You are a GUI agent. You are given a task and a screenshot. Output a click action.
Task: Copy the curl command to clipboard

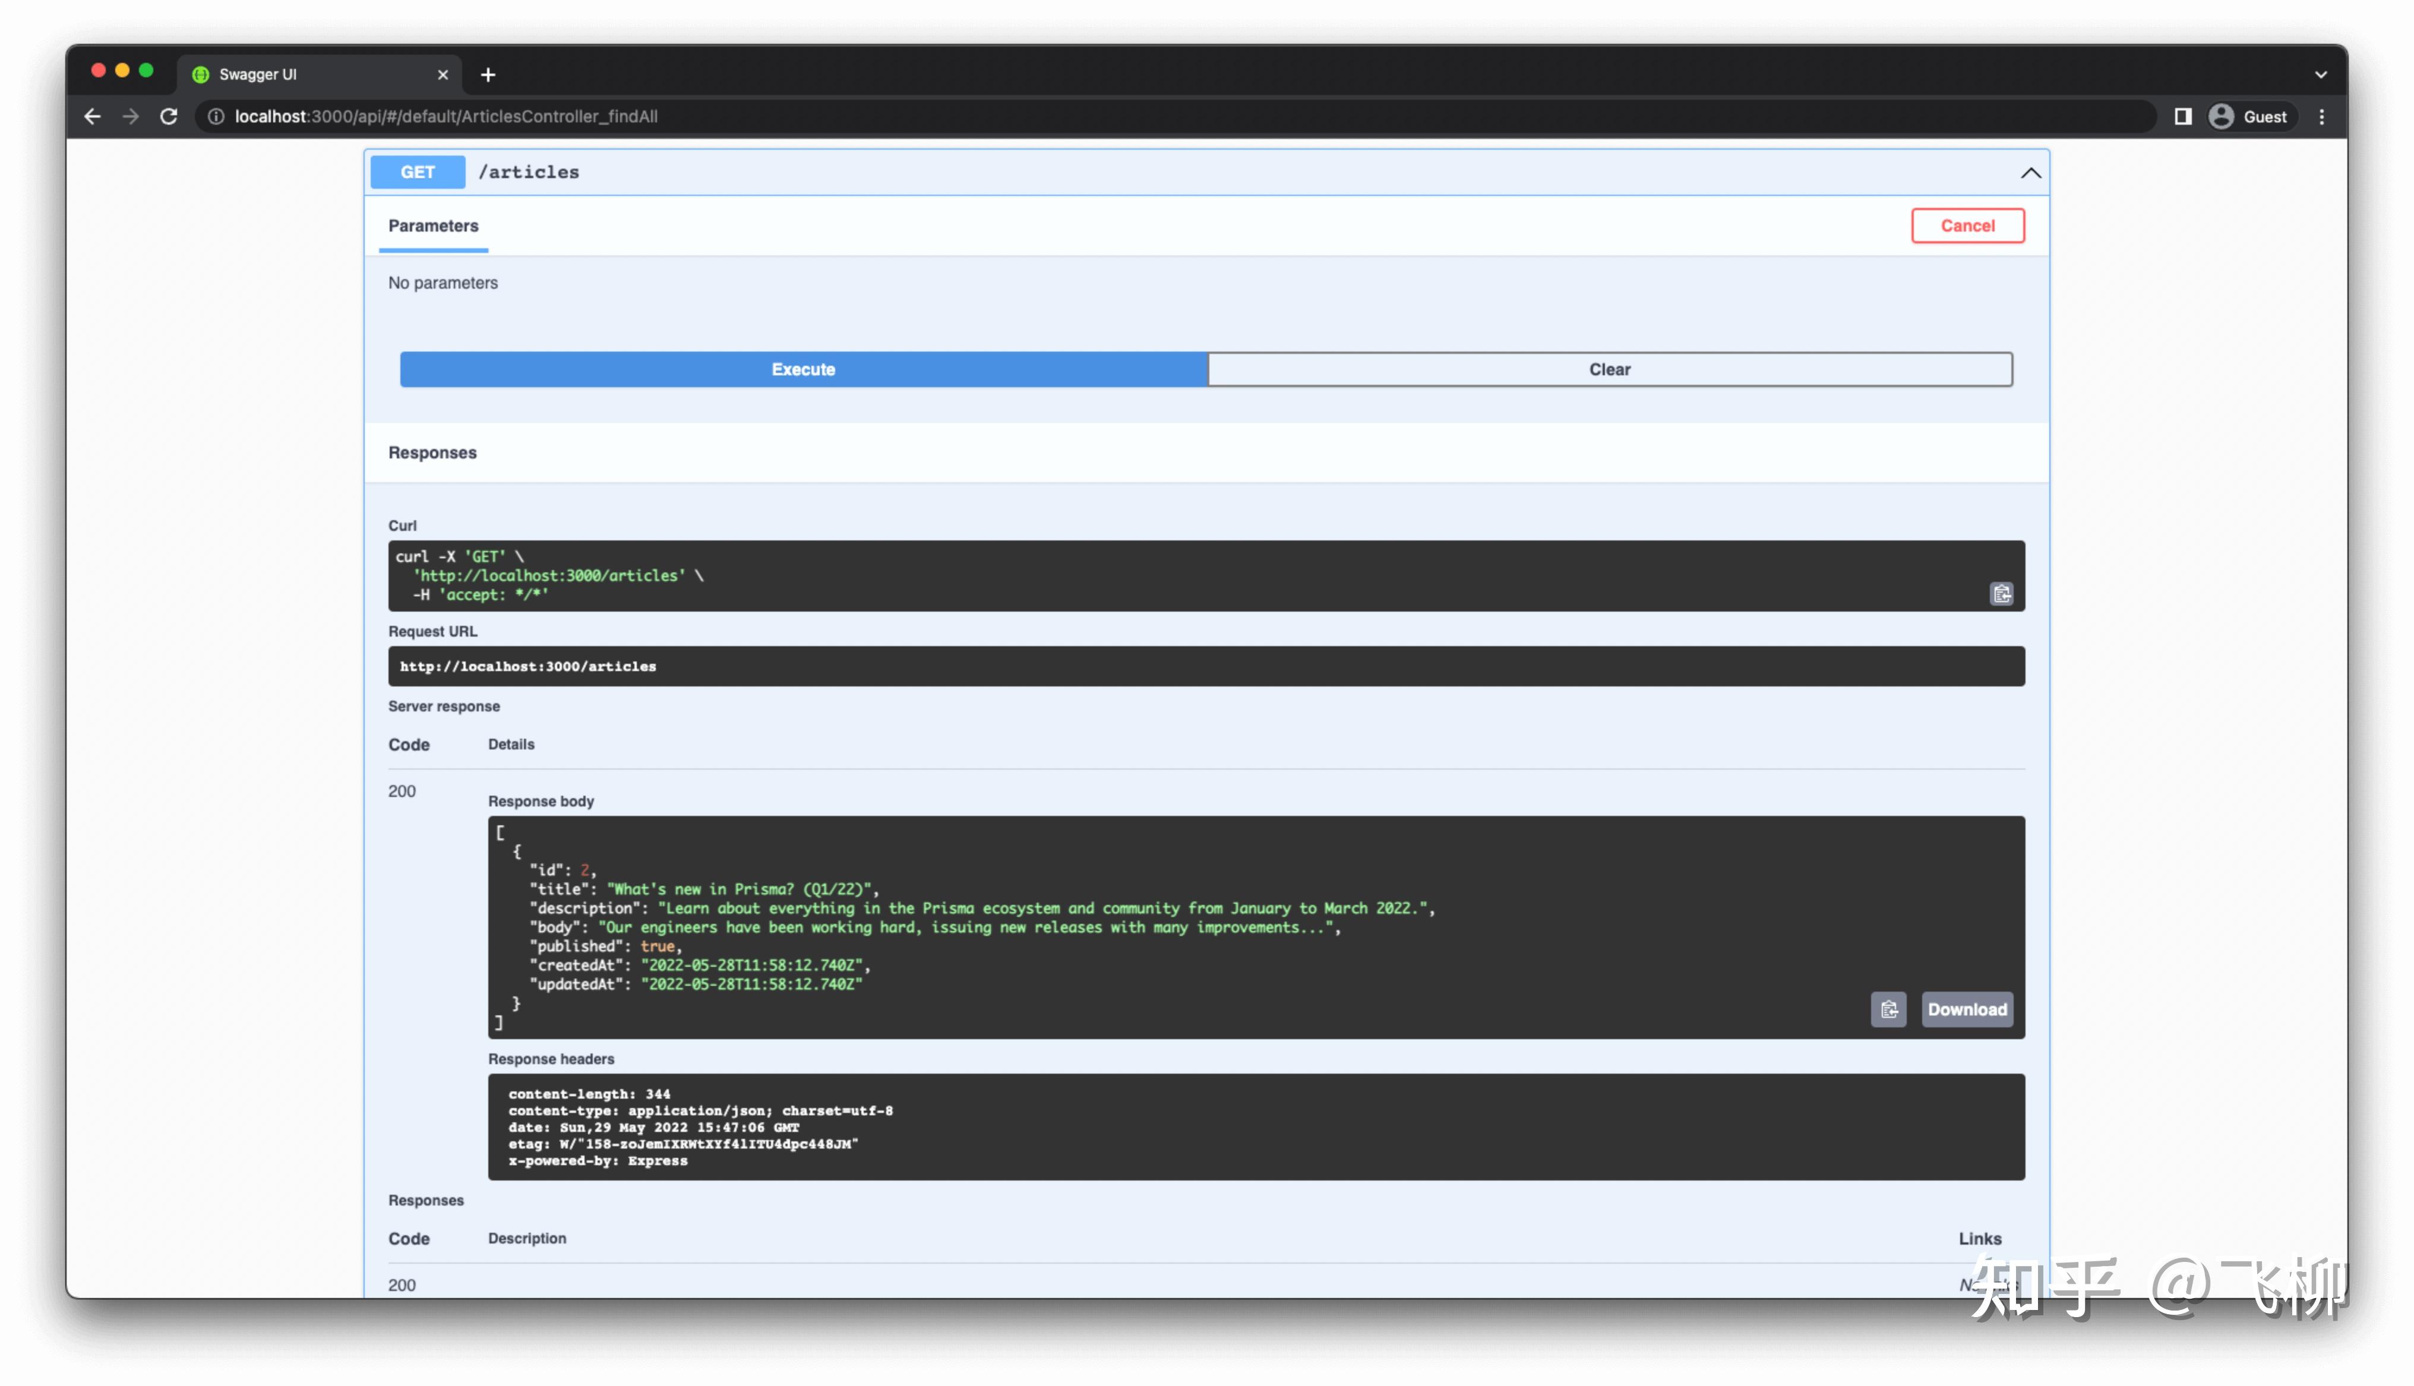pos(2001,594)
